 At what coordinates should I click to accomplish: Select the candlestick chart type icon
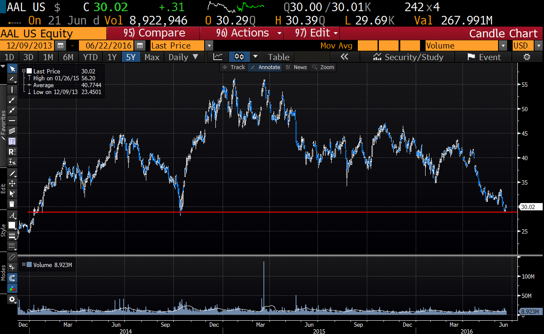(x=239, y=57)
